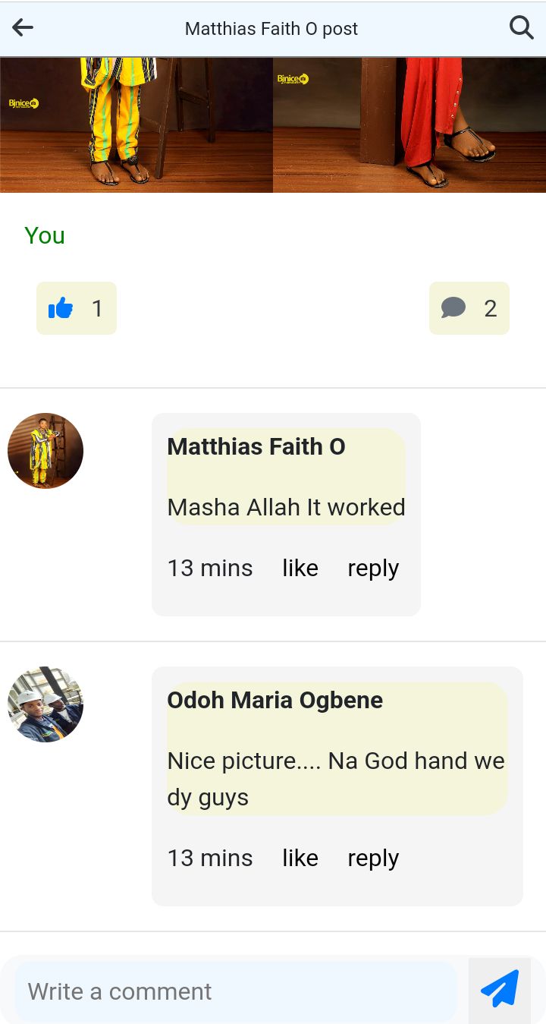This screenshot has width=546, height=1024.
Task: Focus the Write a comment field
Action: point(235,991)
